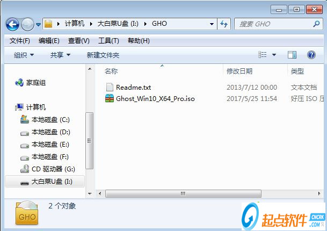
Task: Expand the view options dropdown arrow
Action: click(x=274, y=55)
